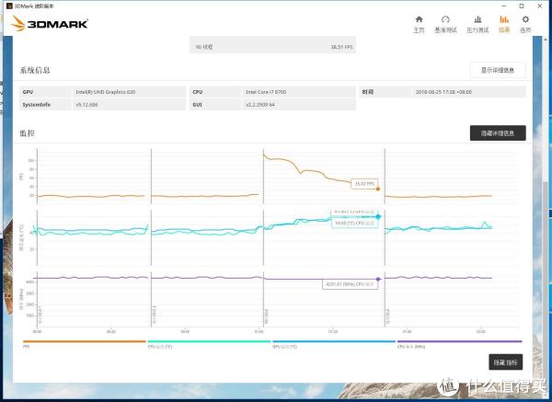Select the 时间 date and time value
This screenshot has width=552, height=402.
(443, 92)
